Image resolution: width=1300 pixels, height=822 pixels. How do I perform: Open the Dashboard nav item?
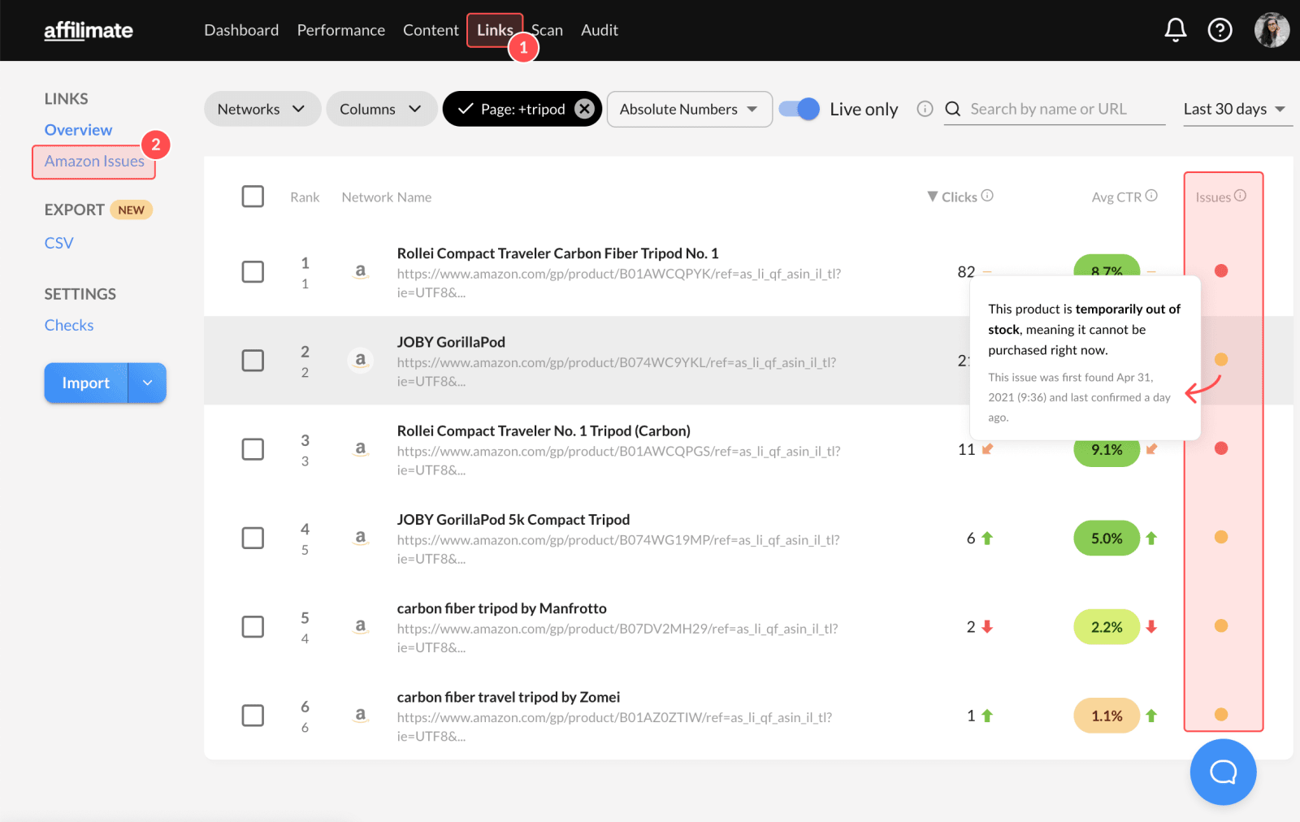tap(241, 30)
